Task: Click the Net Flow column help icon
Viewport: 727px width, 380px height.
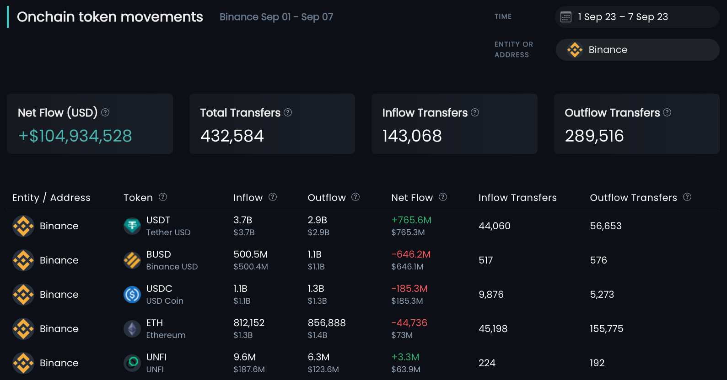Action: tap(443, 197)
